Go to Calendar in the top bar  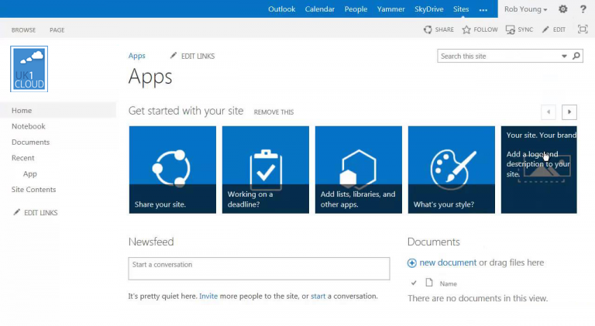319,9
